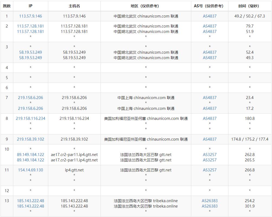272x217 pixels.
Task: Select the 17.2 time value
Action: [250, 109]
